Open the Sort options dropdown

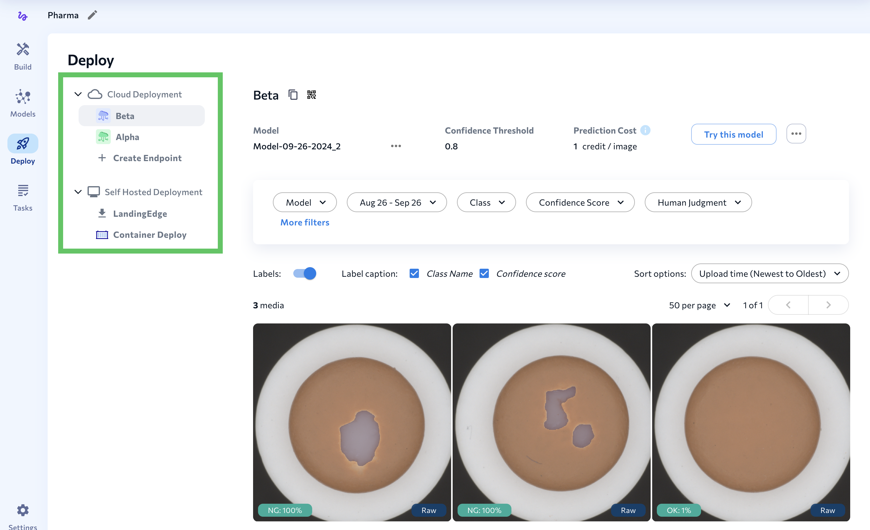coord(769,273)
